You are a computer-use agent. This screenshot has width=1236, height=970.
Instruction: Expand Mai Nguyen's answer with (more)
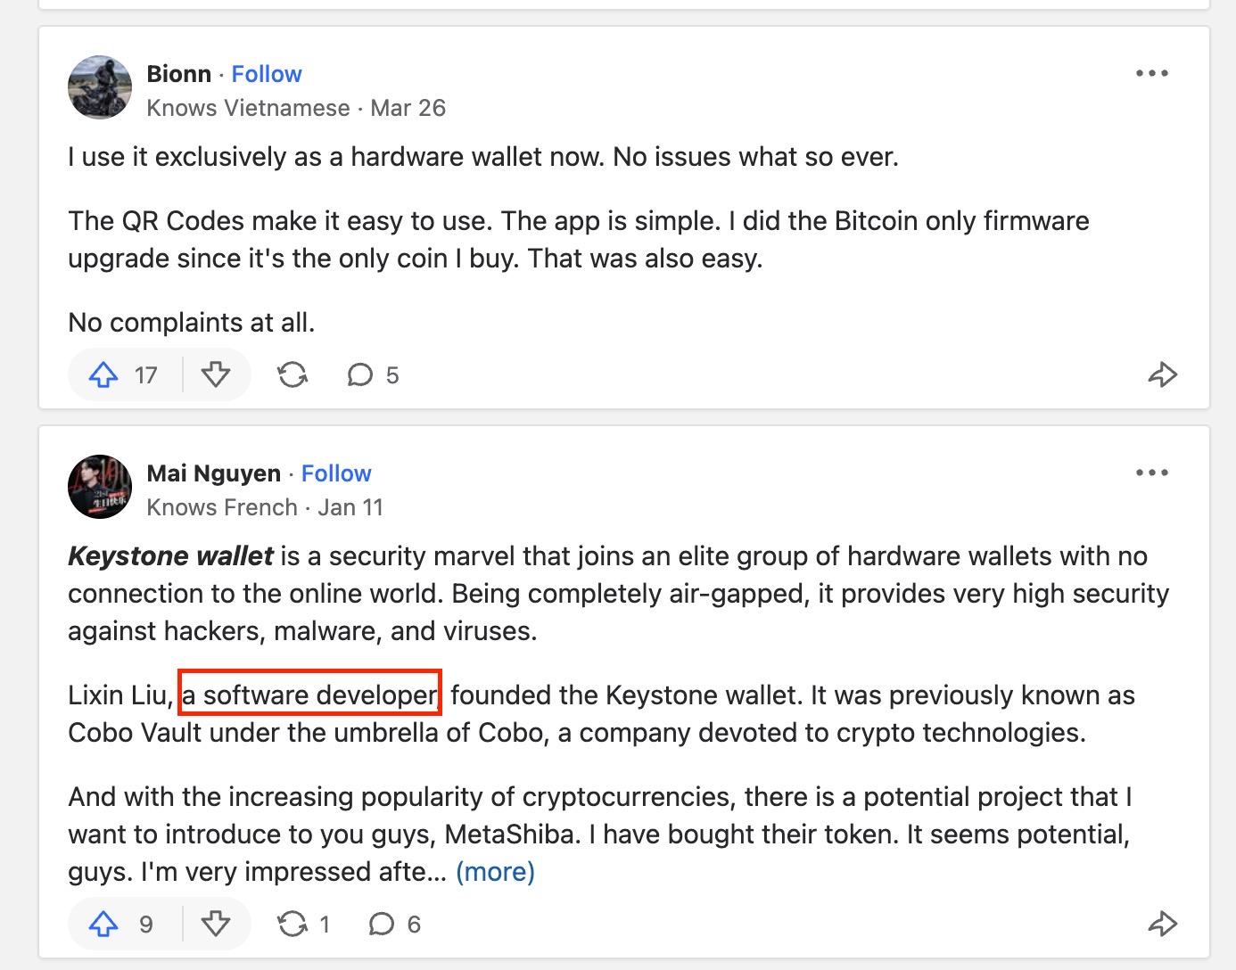[495, 872]
